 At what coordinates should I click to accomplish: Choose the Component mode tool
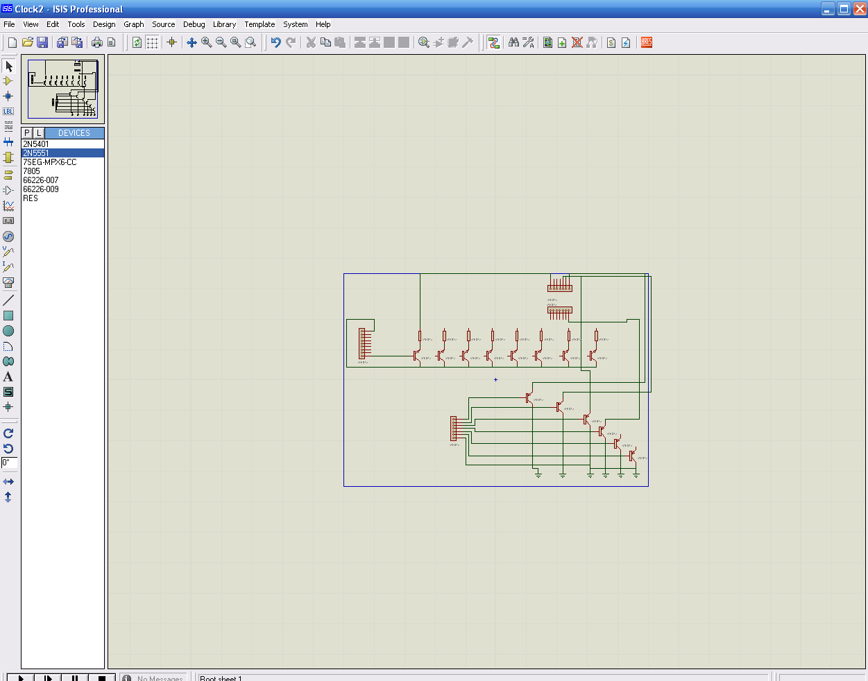click(8, 81)
